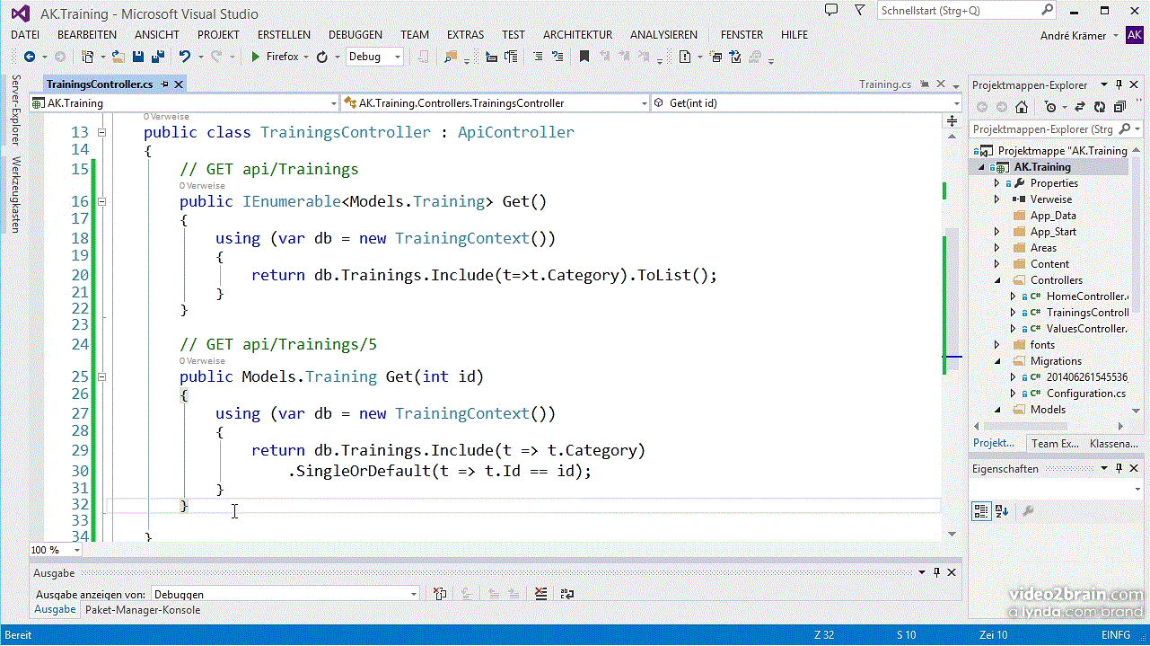Collapse the Controllers folder node
Viewport: 1150px width, 646px height.
996,280
